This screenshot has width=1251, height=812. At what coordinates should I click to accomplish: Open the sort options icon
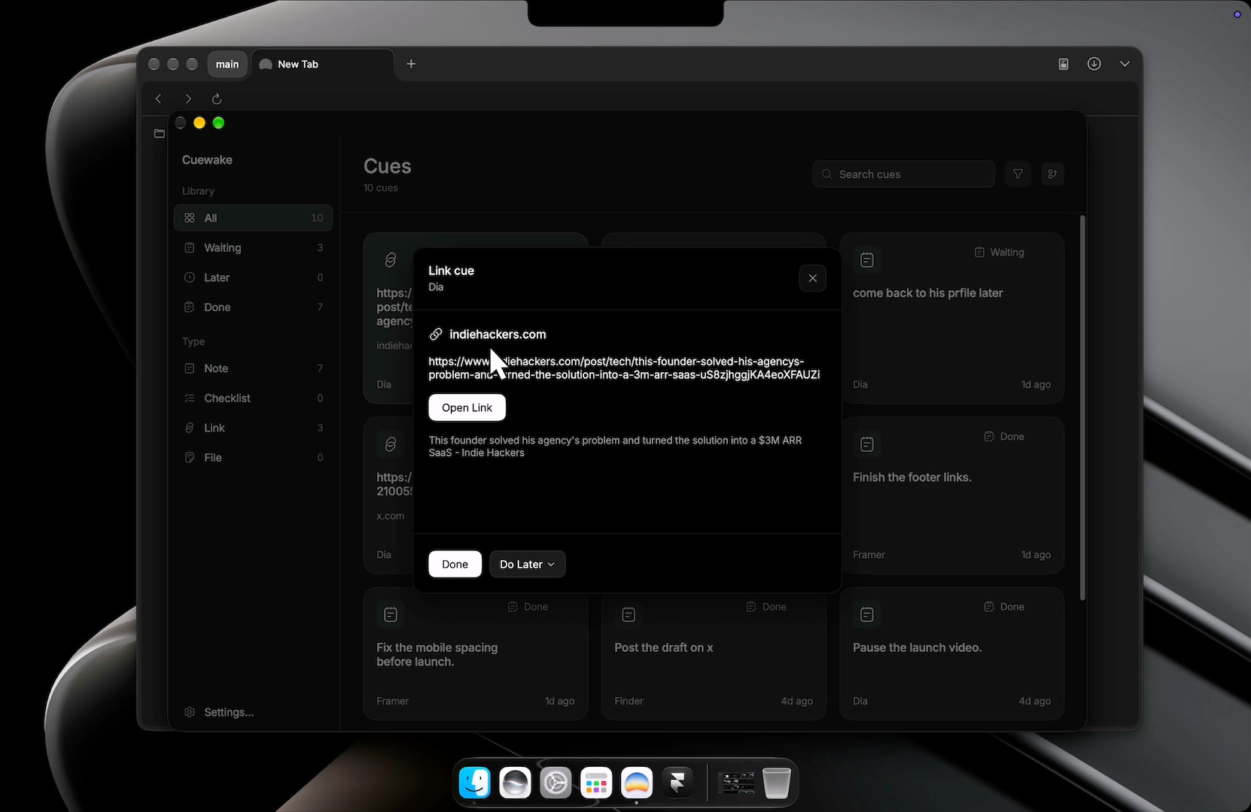(1052, 174)
